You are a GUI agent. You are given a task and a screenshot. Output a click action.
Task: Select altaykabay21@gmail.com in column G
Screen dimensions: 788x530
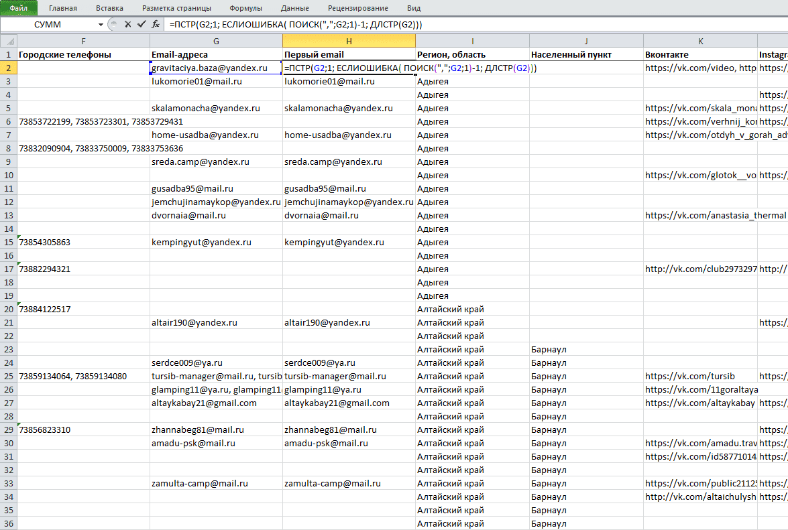pyautogui.click(x=216, y=403)
